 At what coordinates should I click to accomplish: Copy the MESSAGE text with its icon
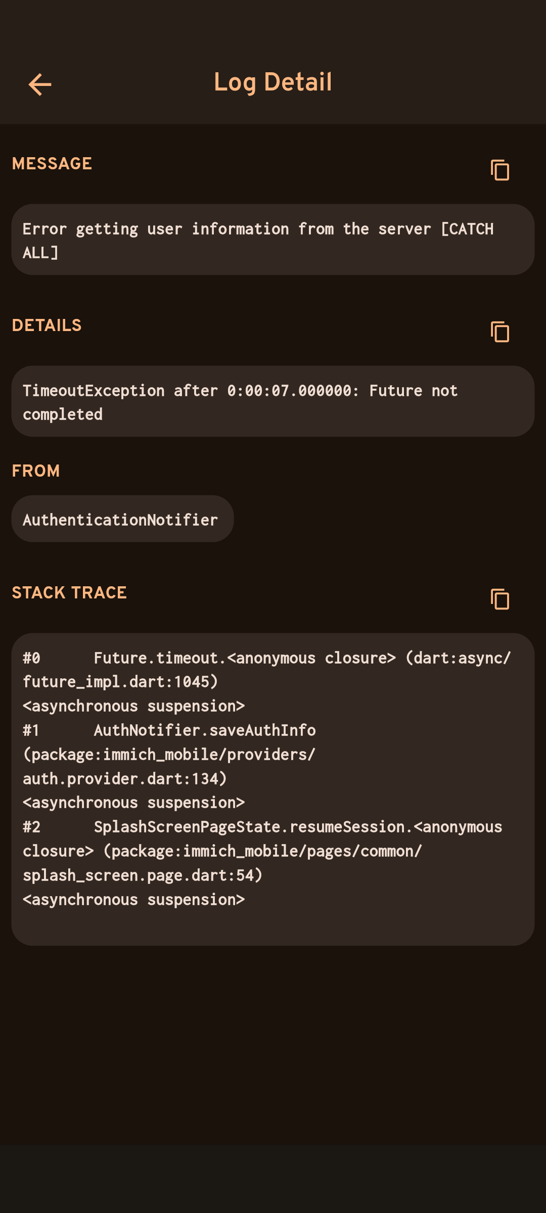(499, 170)
